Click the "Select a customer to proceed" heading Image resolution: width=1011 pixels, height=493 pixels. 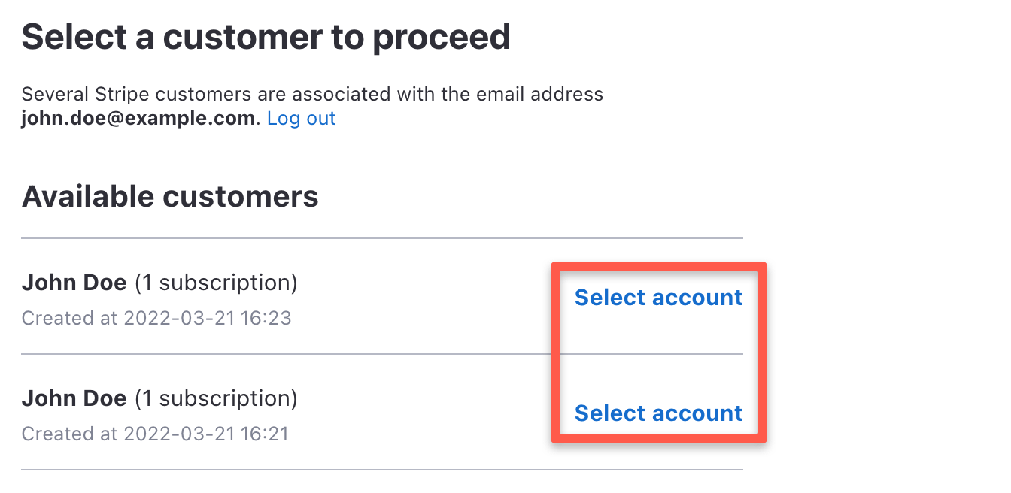[x=266, y=36]
